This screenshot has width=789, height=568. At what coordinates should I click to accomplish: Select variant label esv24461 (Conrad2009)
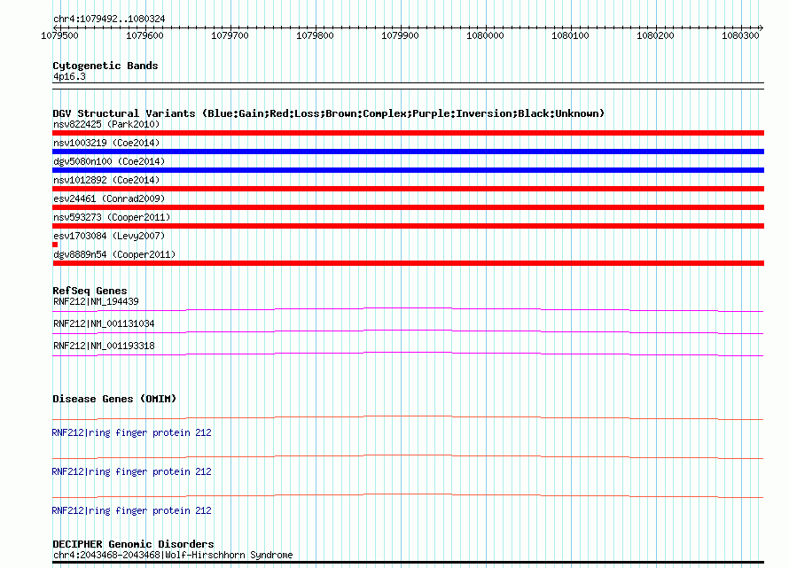coord(109,198)
